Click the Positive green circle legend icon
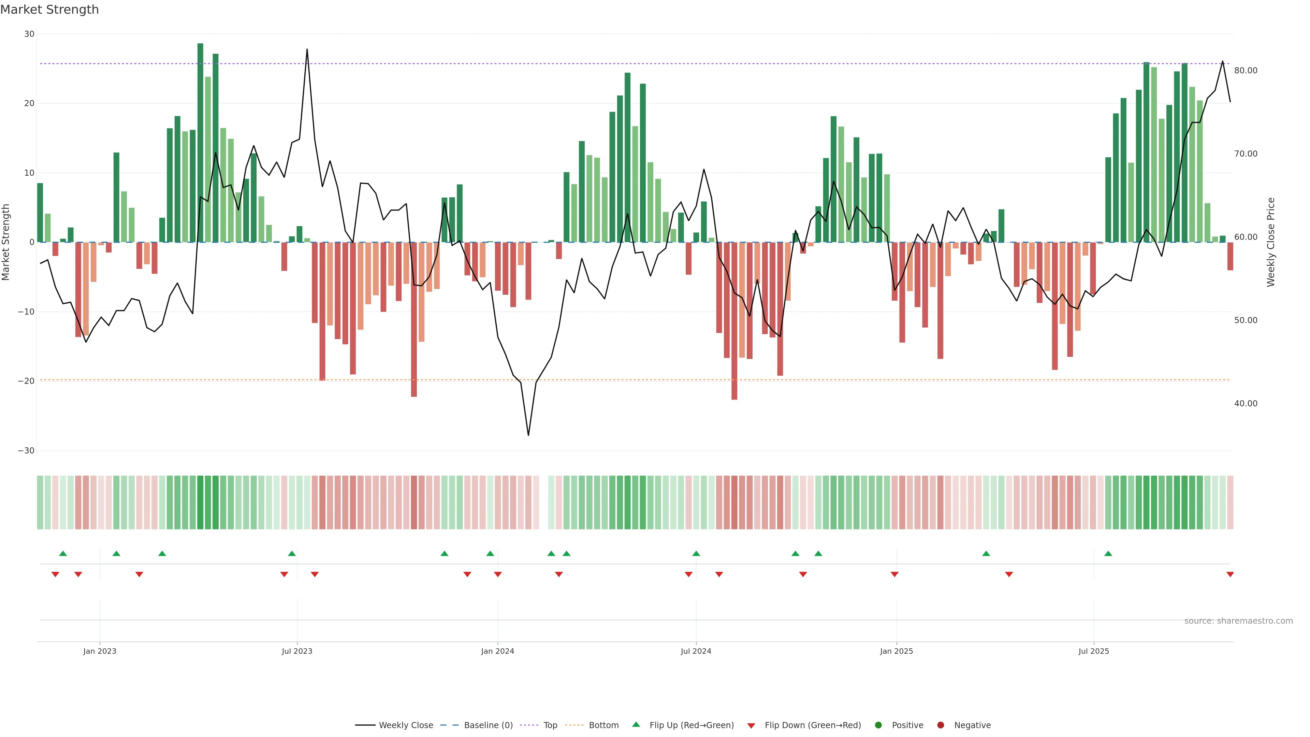The height and width of the screenshot is (737, 1310). click(x=878, y=725)
